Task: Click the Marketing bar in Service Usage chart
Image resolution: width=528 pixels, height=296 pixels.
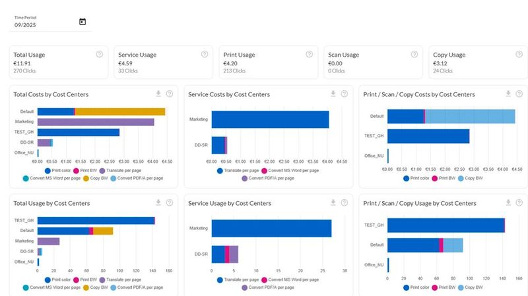Action: (271, 228)
